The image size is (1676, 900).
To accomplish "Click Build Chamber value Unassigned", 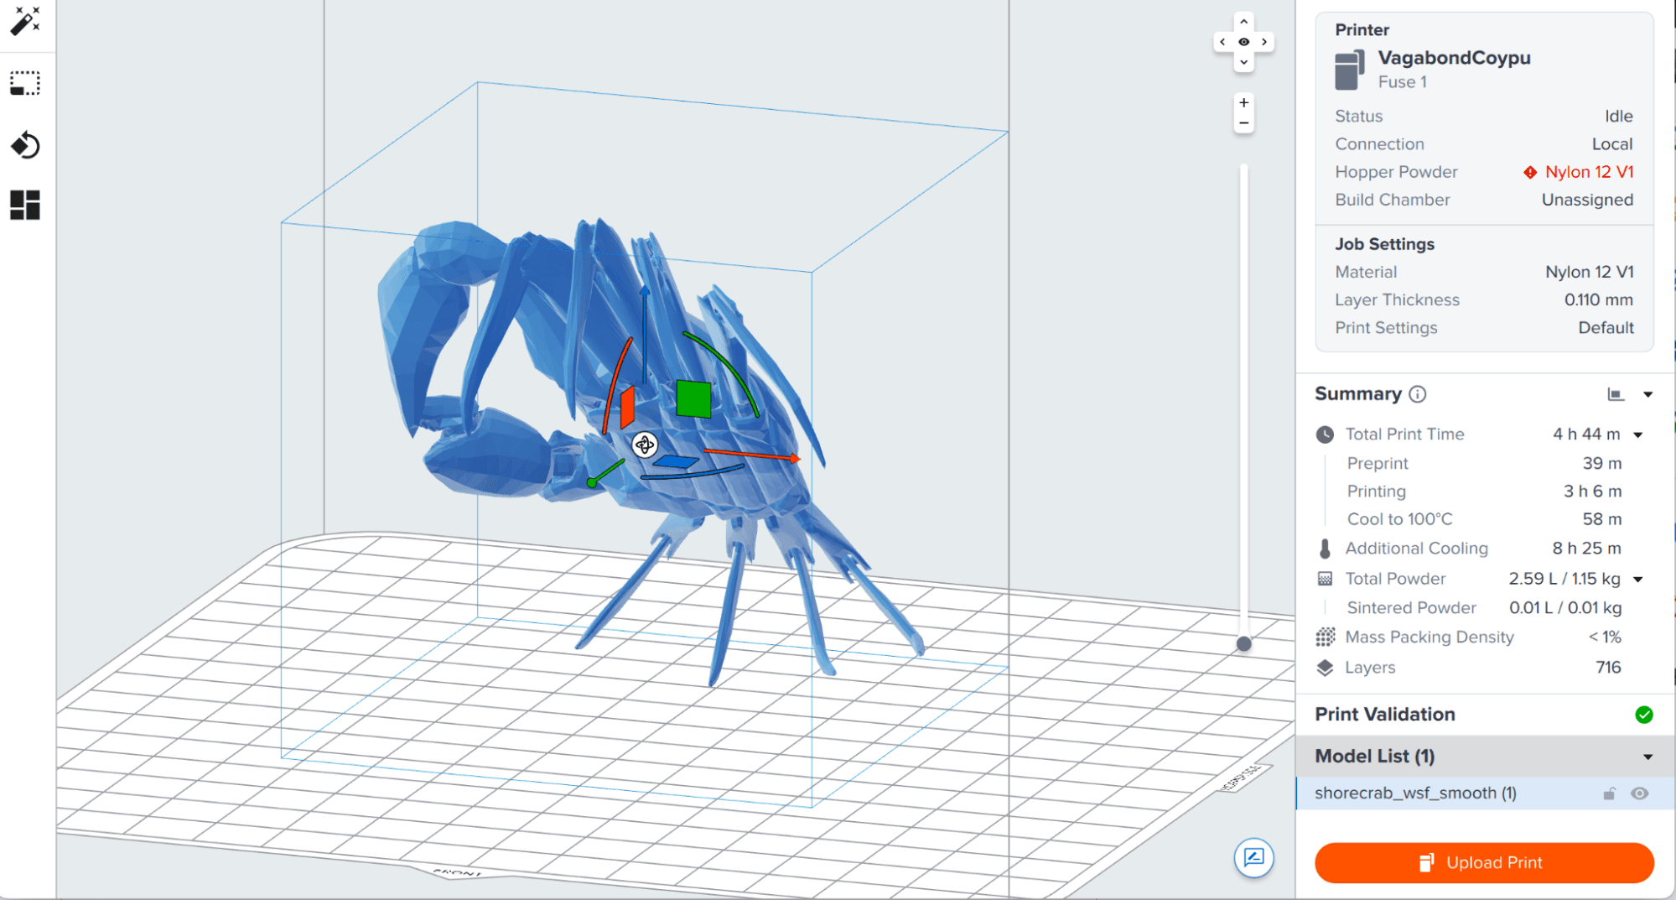I will click(x=1587, y=200).
